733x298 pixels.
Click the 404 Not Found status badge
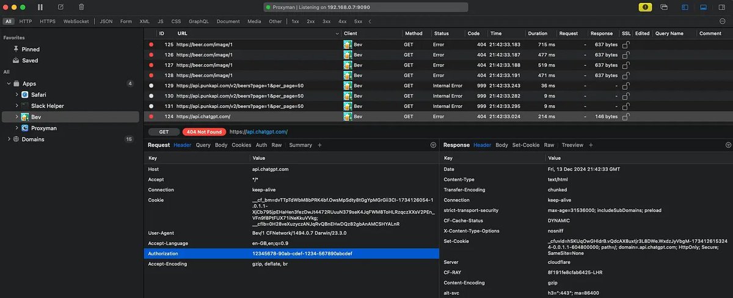204,132
